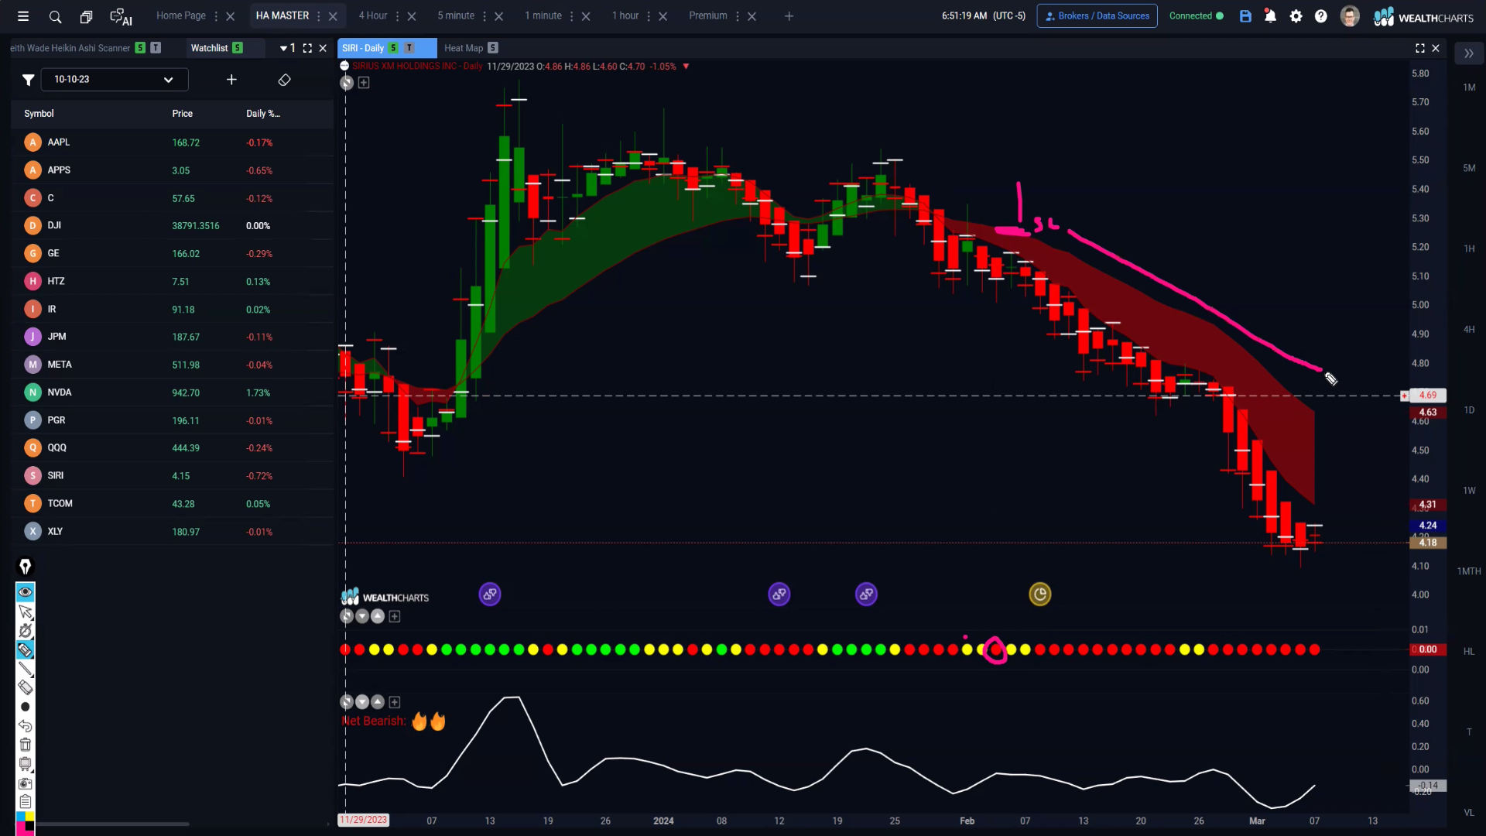Open Brokers / Data Sources

tap(1097, 16)
